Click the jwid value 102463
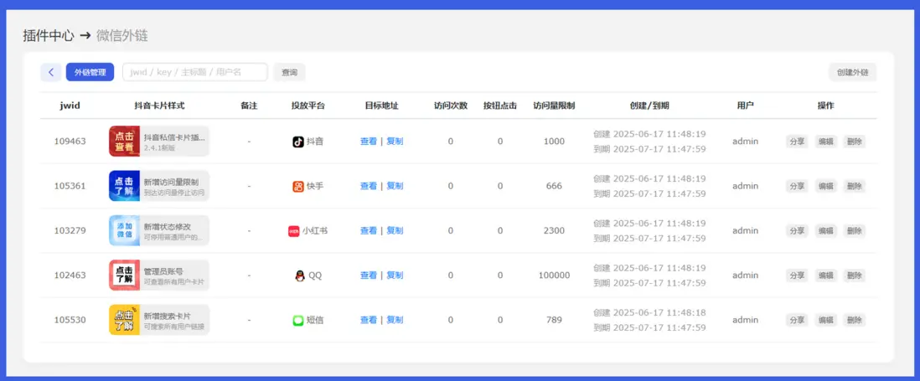The width and height of the screenshot is (920, 381). point(70,275)
